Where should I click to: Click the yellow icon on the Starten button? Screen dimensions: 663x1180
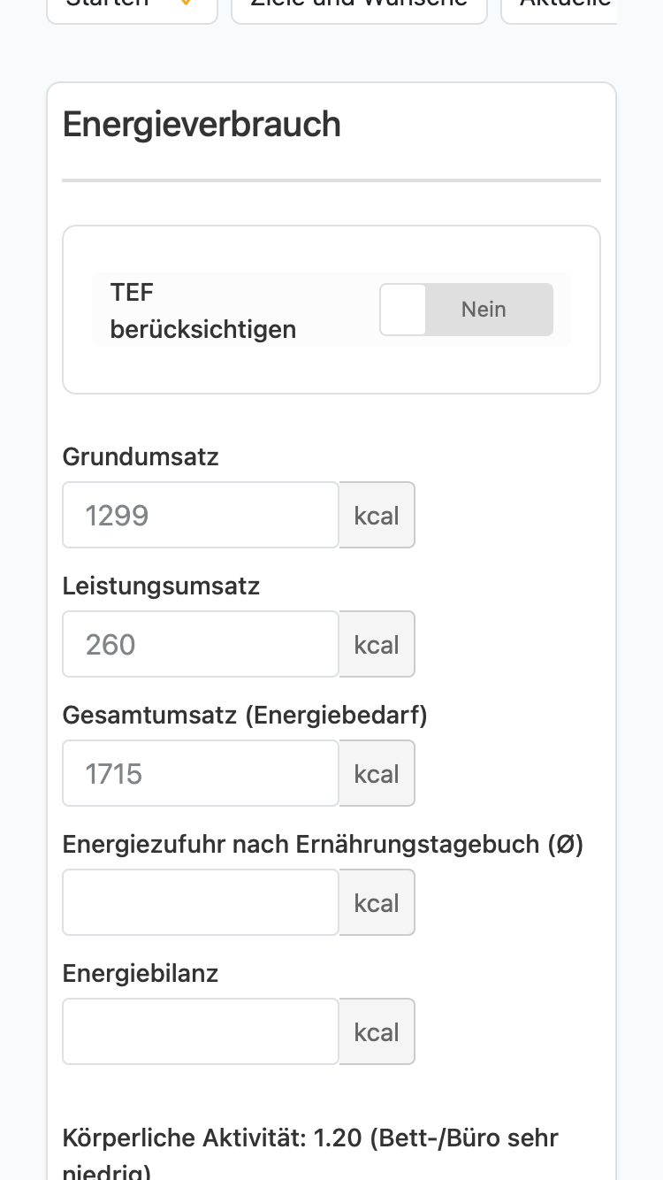pyautogui.click(x=185, y=3)
